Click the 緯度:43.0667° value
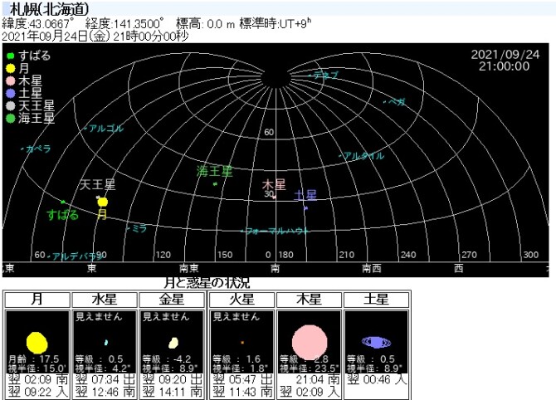The width and height of the screenshot is (556, 400). (38, 24)
